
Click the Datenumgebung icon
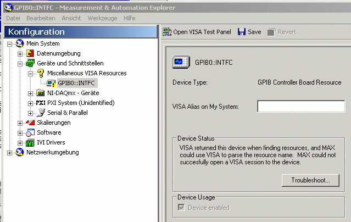point(30,53)
